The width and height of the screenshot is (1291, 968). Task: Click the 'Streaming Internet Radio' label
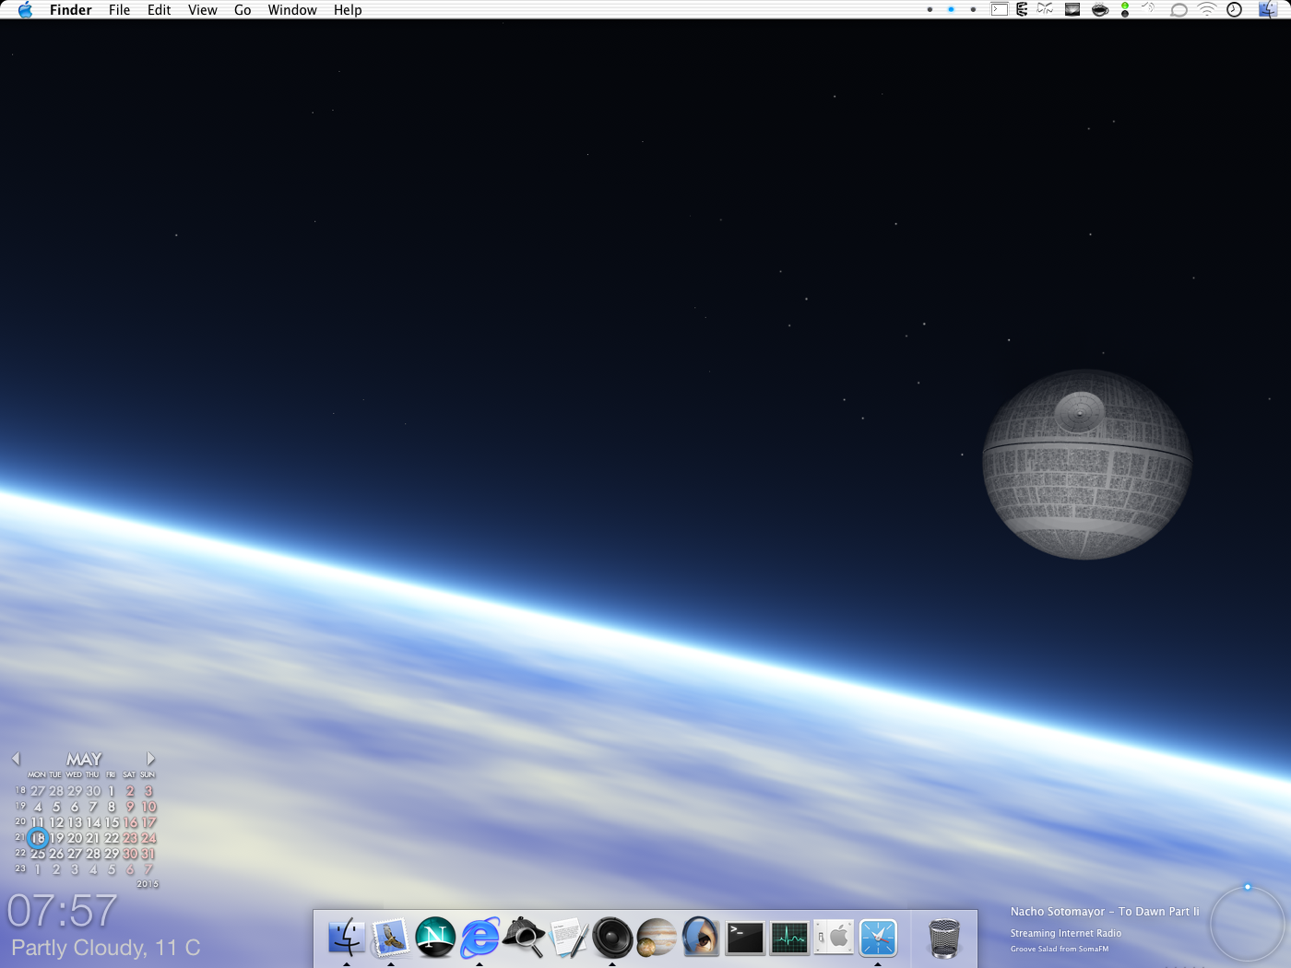(x=1066, y=933)
